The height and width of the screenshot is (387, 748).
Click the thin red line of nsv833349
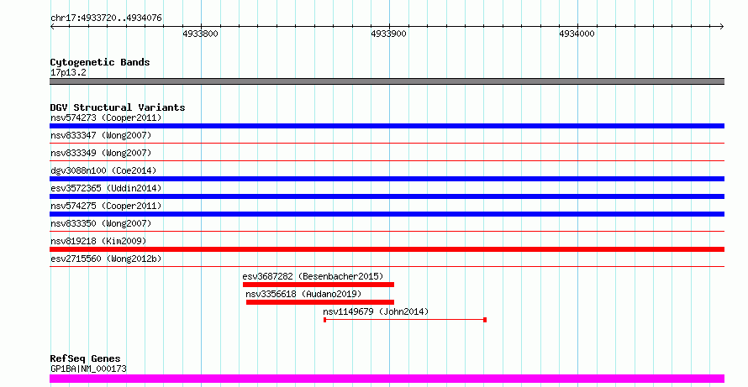(387, 160)
